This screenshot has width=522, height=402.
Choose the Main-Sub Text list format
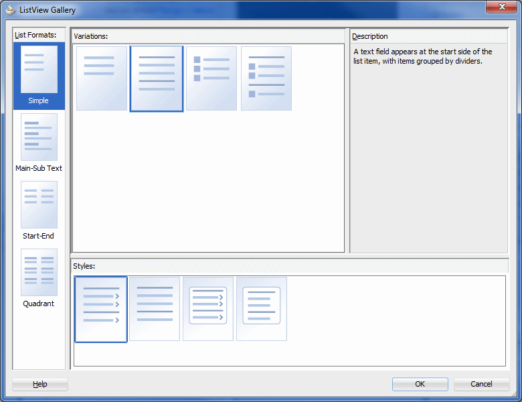pos(39,143)
